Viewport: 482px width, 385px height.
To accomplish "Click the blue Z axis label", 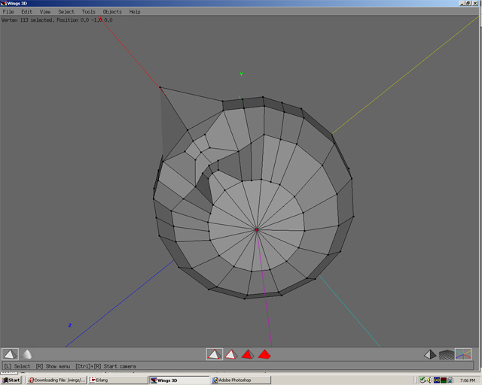I will coord(70,326).
